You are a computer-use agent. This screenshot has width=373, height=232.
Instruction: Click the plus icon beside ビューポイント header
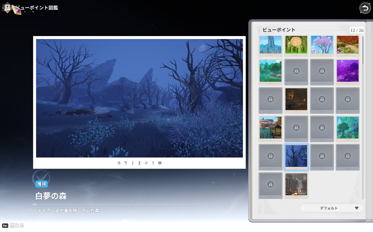260,30
